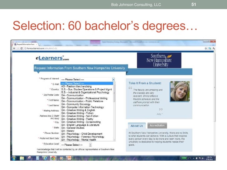Select BA - English Language & Literature
Screen dimensions: 227x170
tap(87, 125)
